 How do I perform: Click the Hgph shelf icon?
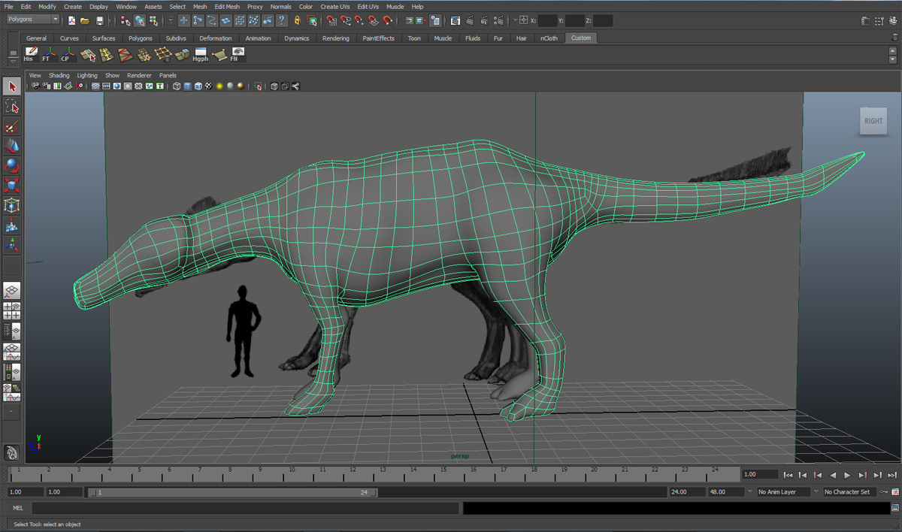200,54
